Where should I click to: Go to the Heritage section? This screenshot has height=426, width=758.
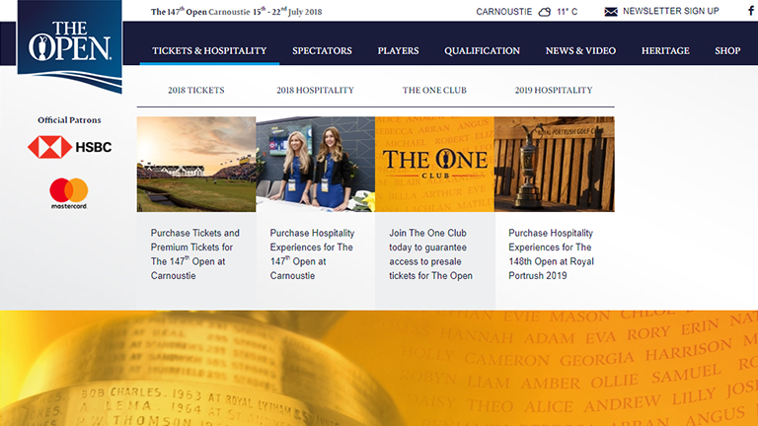tap(665, 50)
